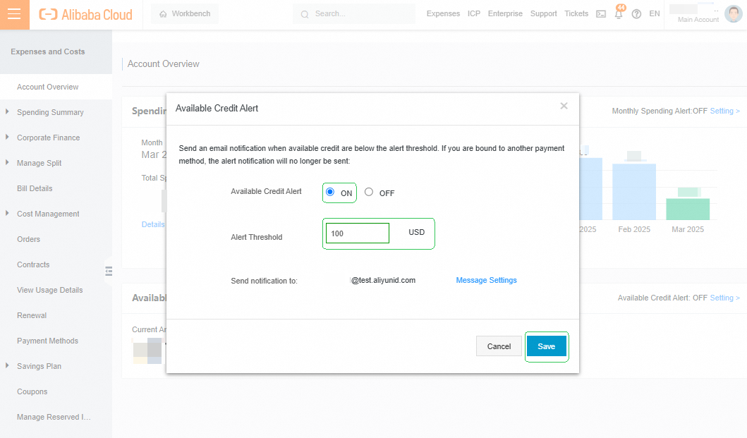Open the Support top menu
The image size is (747, 438).
(x=544, y=14)
